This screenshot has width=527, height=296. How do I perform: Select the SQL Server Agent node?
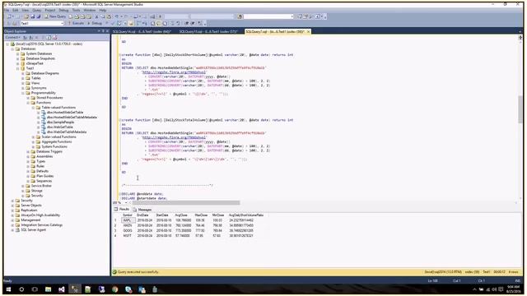33,230
